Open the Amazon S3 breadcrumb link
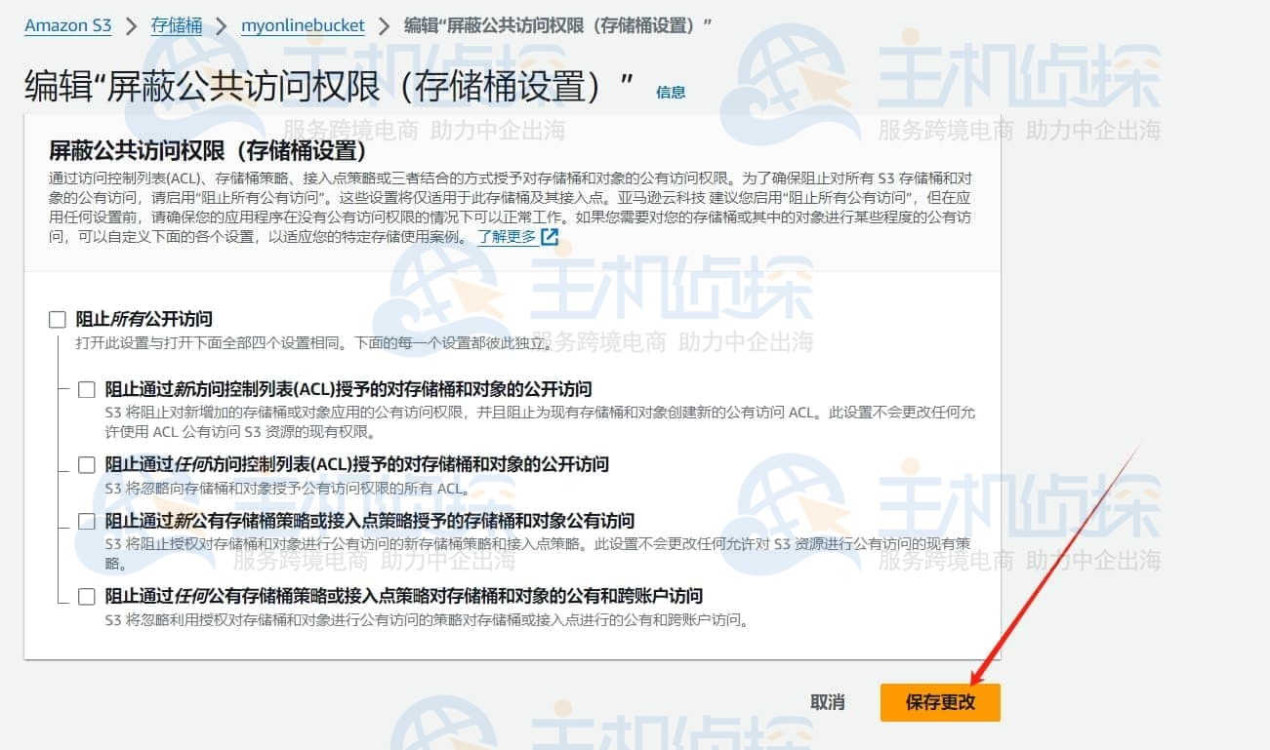 (67, 25)
